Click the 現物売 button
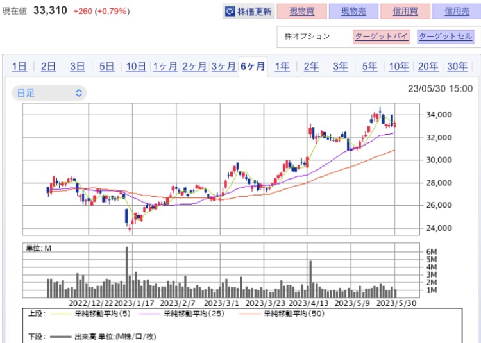The image size is (481, 343). [353, 12]
